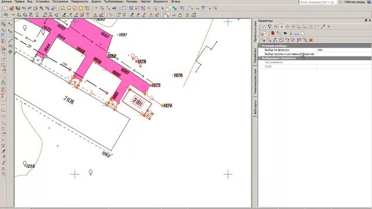Switch to the Параметры side tab

click(x=255, y=56)
